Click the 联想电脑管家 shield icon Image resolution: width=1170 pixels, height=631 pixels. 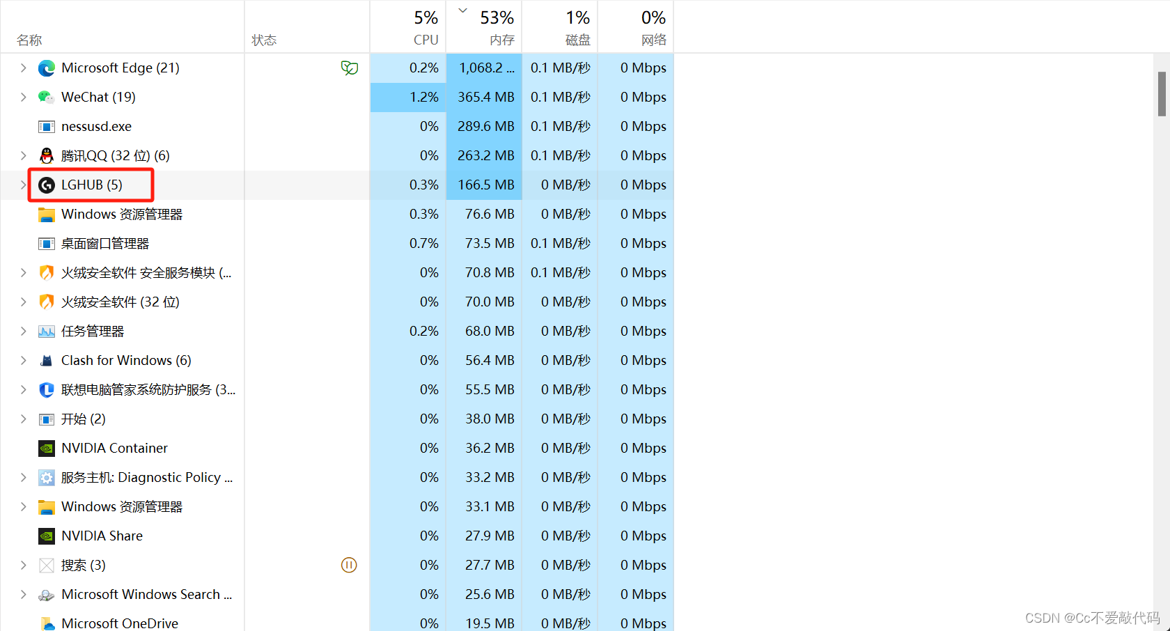tap(47, 390)
